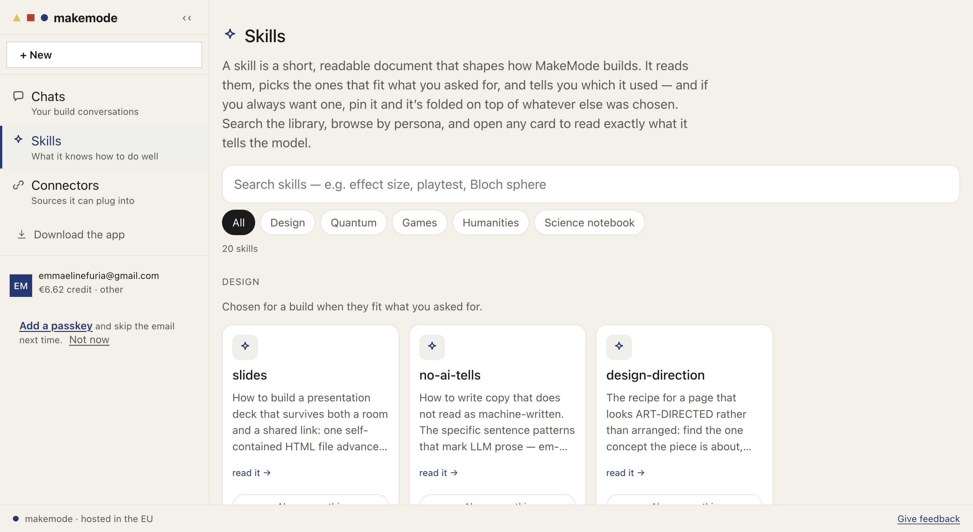The width and height of the screenshot is (973, 532).
Task: Filter skills by Design persona
Action: (287, 222)
